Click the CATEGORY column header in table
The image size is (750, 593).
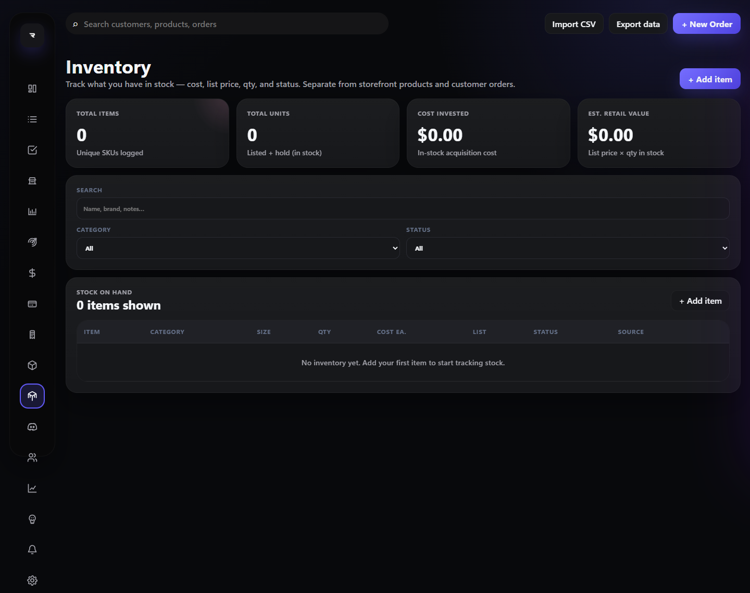coord(167,332)
